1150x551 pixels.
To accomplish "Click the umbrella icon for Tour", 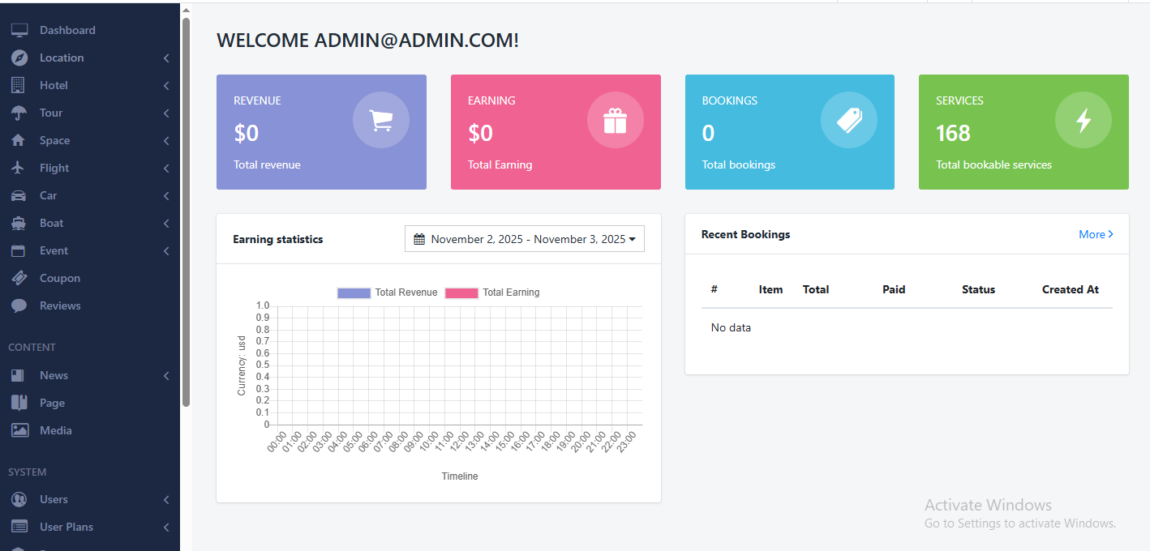I will (x=19, y=113).
